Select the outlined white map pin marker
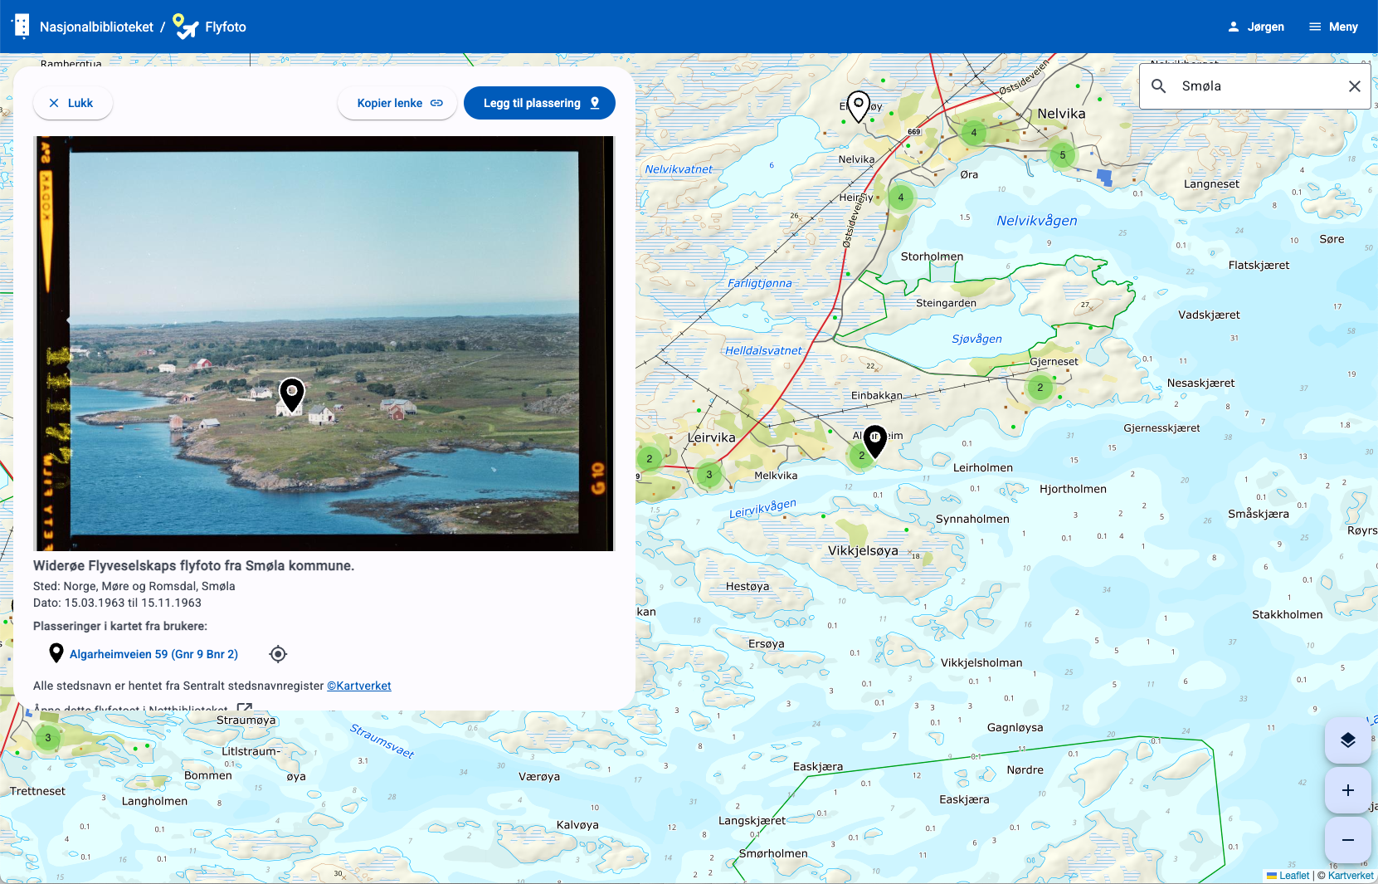Image resolution: width=1378 pixels, height=884 pixels. click(859, 105)
